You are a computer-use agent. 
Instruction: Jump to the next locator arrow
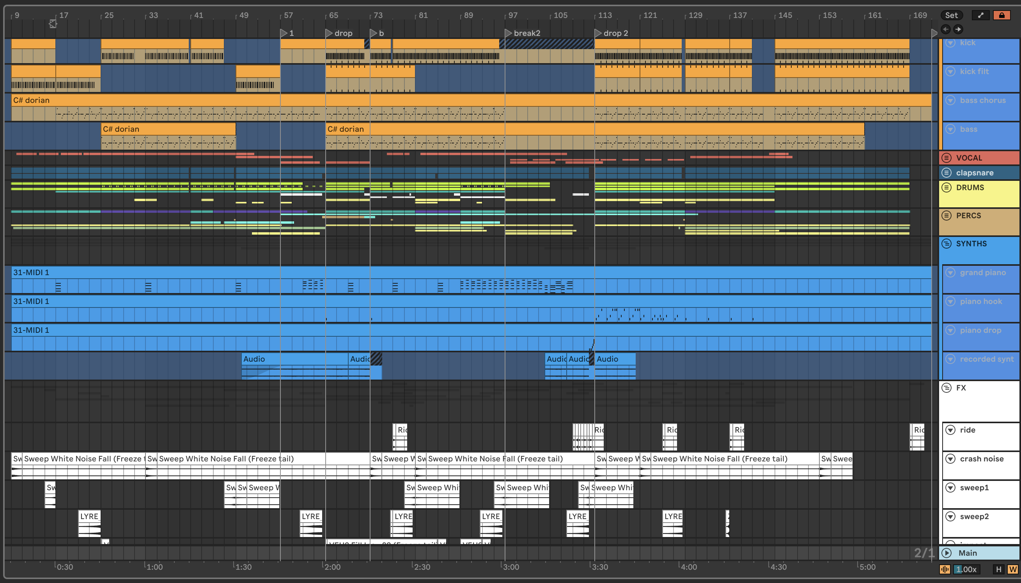pos(958,29)
